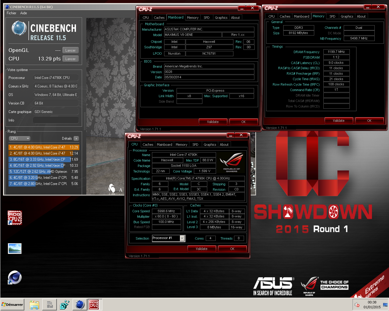
Task: Click the MAXIMUS VII GENE model field
Action: (x=193, y=35)
